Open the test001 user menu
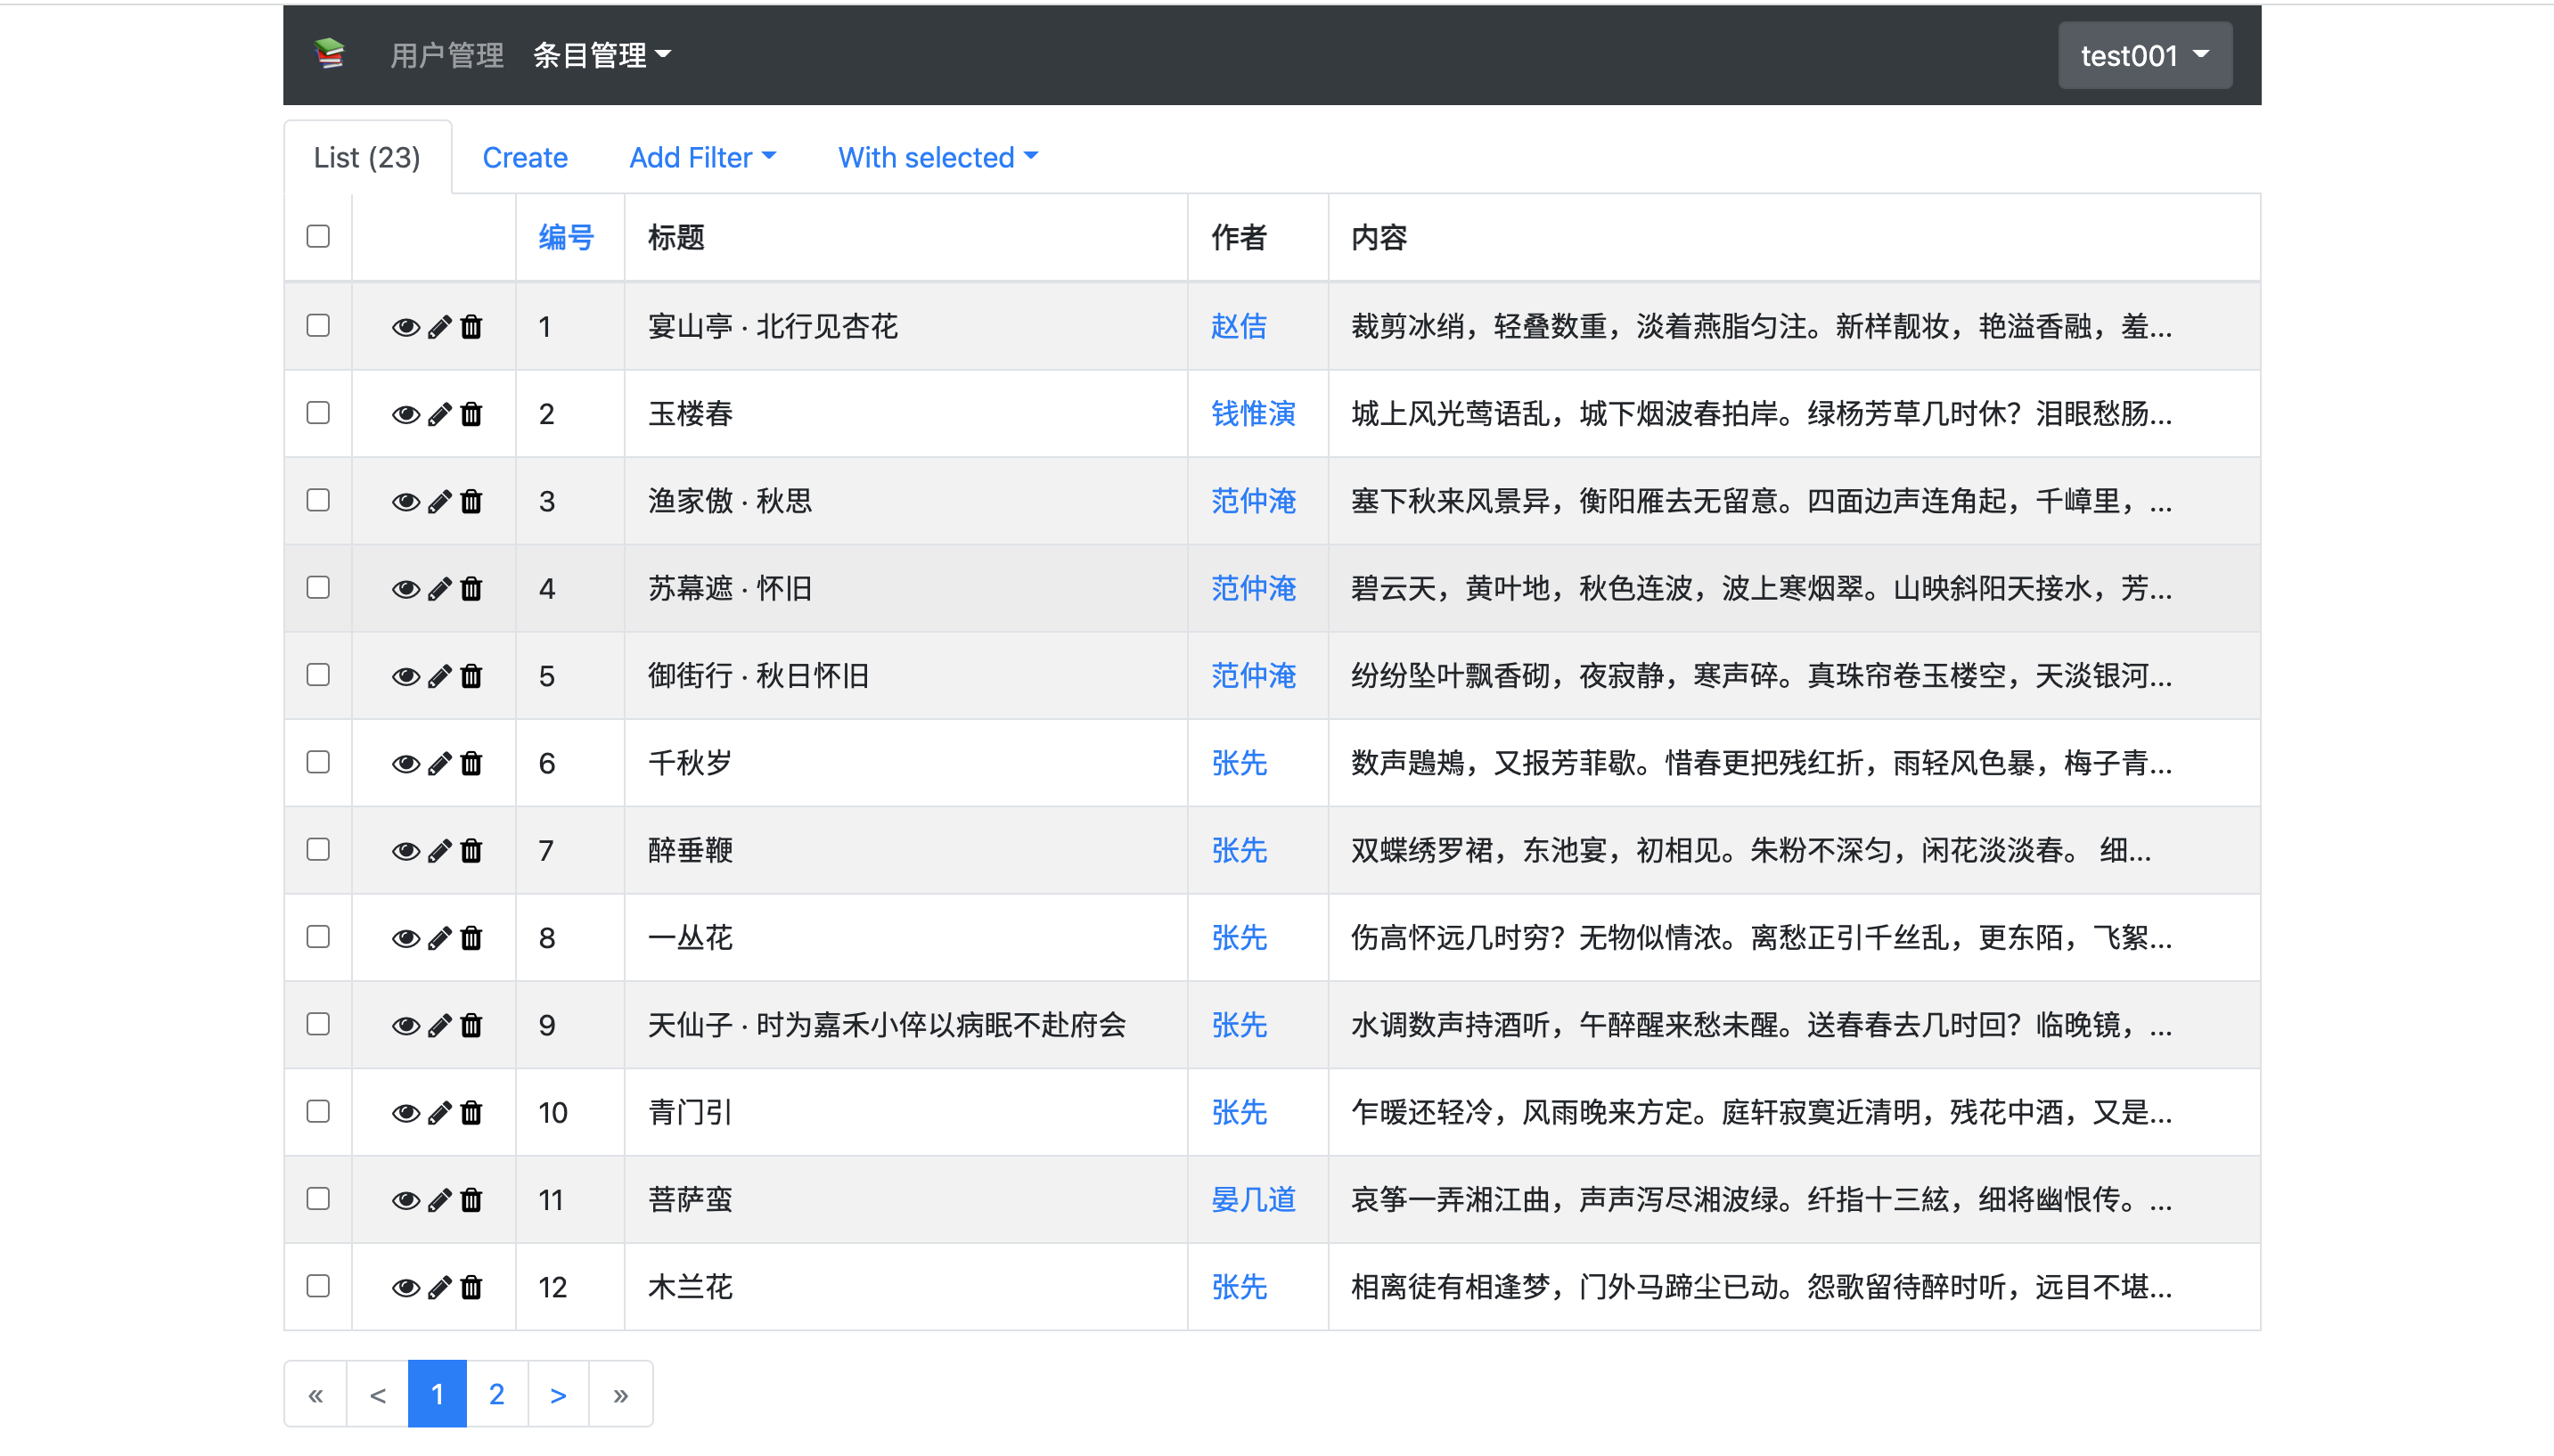The height and width of the screenshot is (1456, 2554). 2144,56
